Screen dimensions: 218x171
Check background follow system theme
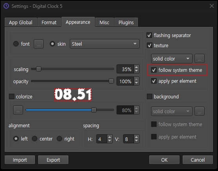pyautogui.click(x=154, y=124)
